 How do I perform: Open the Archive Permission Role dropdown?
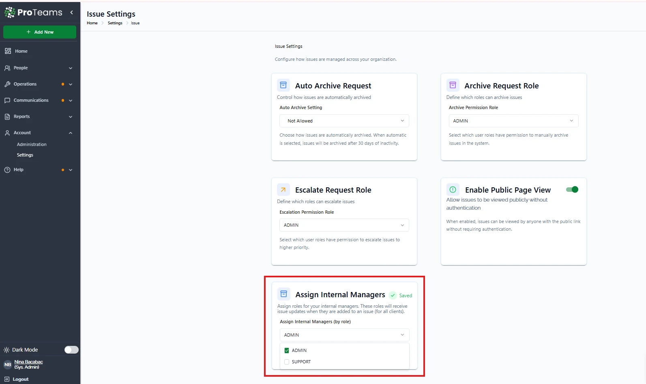tap(513, 121)
